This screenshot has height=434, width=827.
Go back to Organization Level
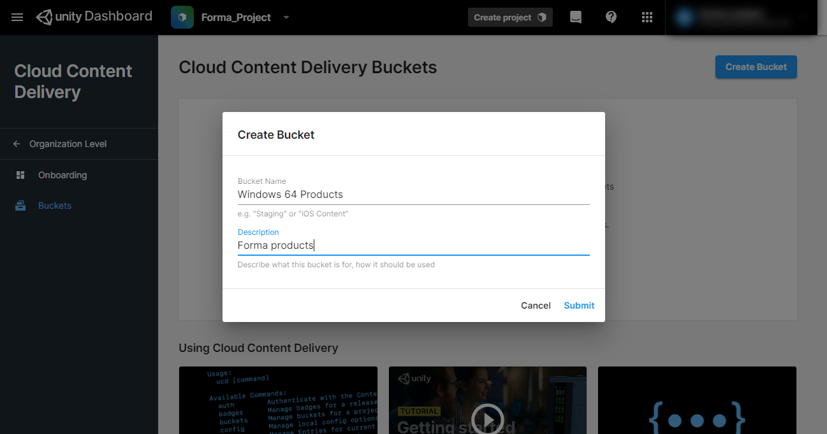[68, 144]
